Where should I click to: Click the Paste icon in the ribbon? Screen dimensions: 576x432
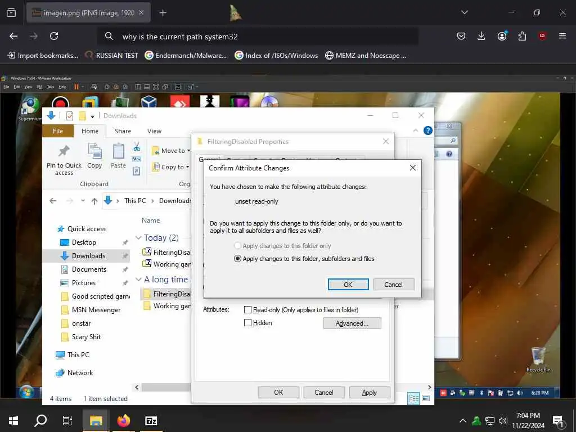(118, 151)
